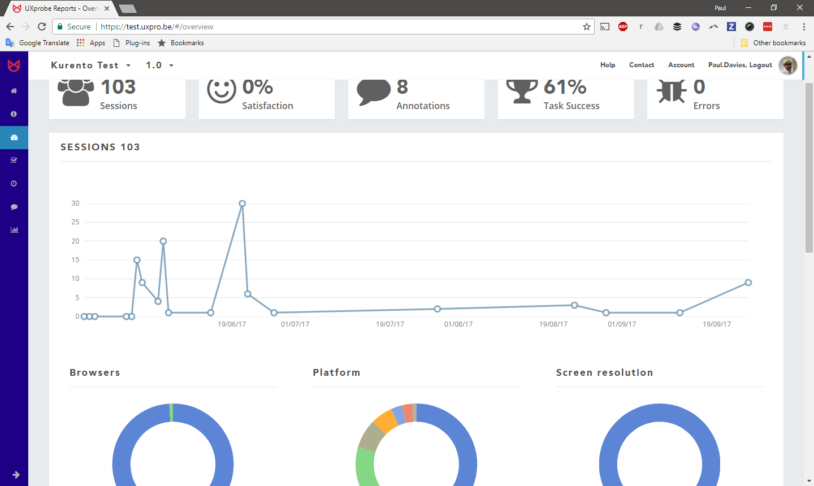The width and height of the screenshot is (814, 486).
Task: Open the Contact link
Action: [x=642, y=65]
